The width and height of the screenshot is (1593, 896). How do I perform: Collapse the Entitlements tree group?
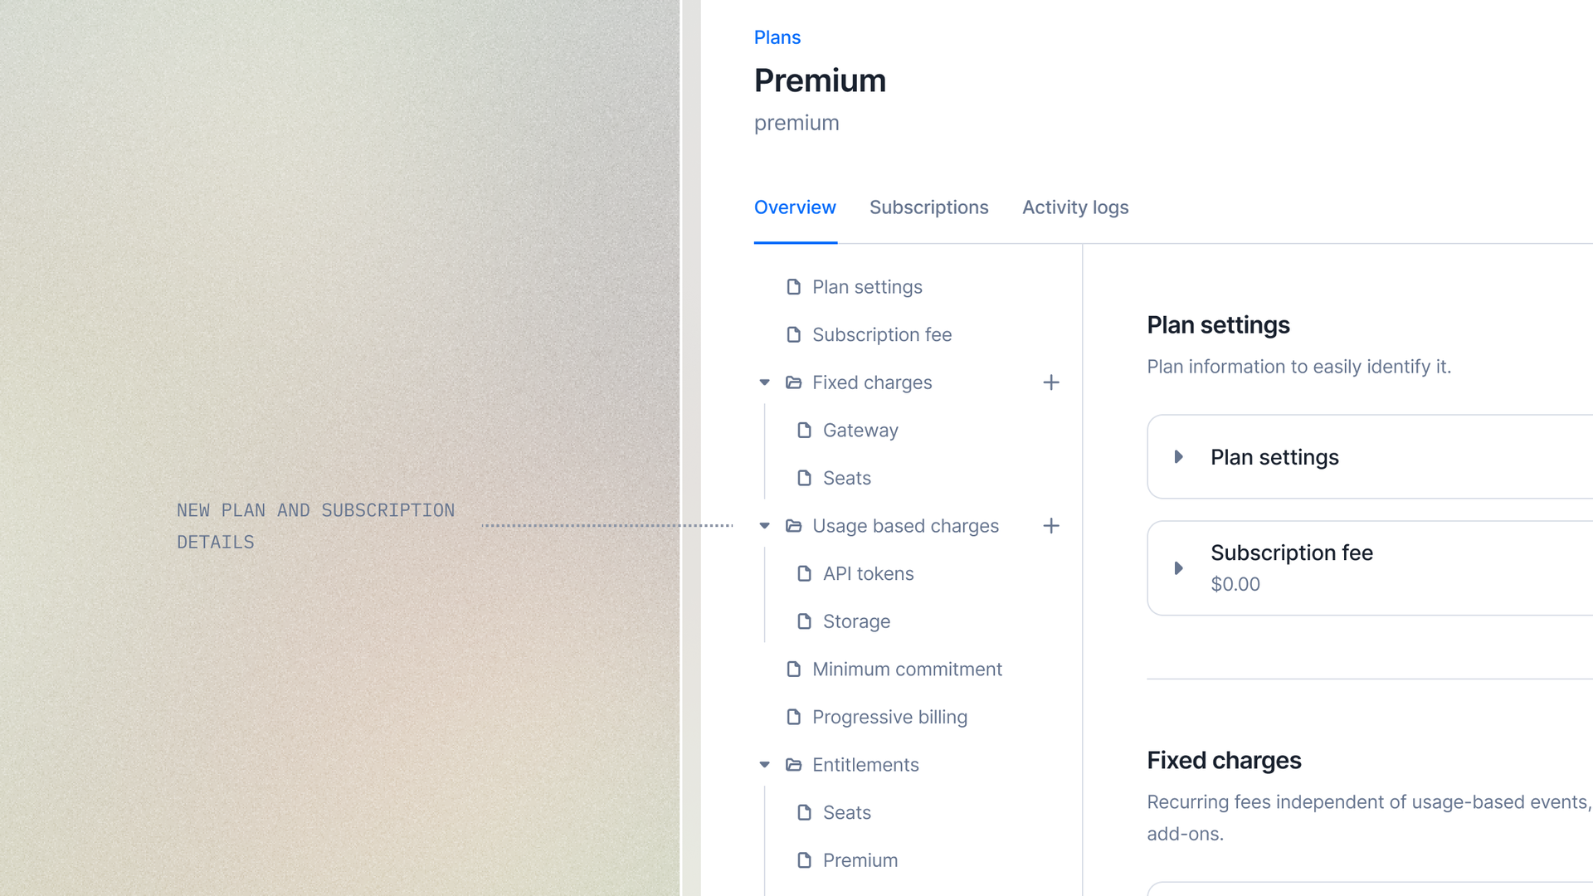click(x=764, y=765)
